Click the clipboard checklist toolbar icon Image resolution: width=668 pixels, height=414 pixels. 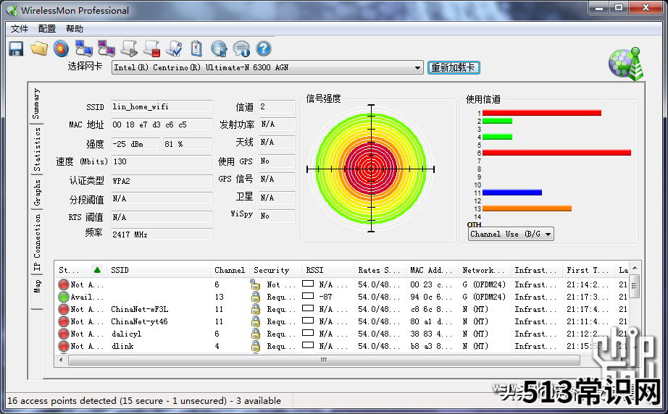[196, 49]
